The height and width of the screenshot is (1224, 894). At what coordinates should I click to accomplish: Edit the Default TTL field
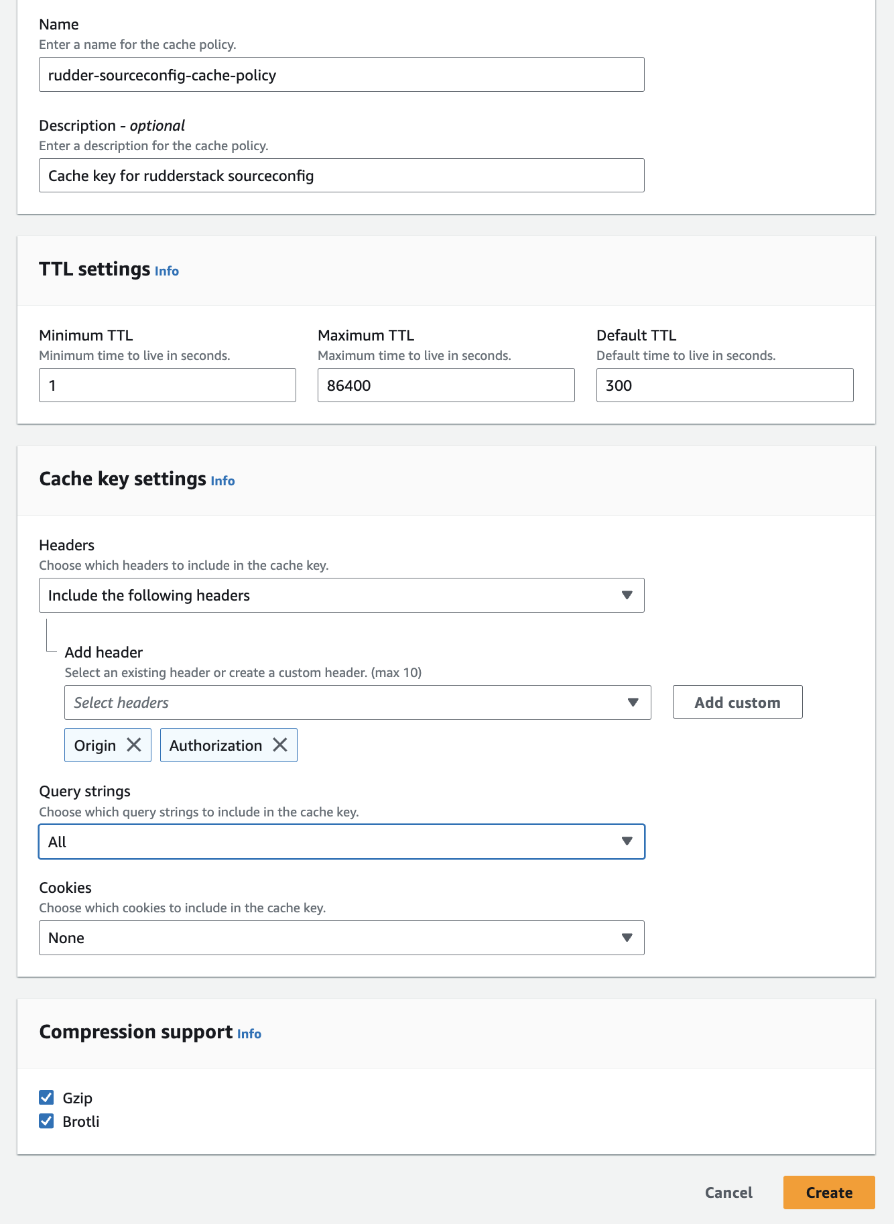725,385
